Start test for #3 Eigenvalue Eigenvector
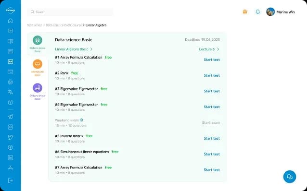This screenshot has width=307, height=191. coord(212,91)
